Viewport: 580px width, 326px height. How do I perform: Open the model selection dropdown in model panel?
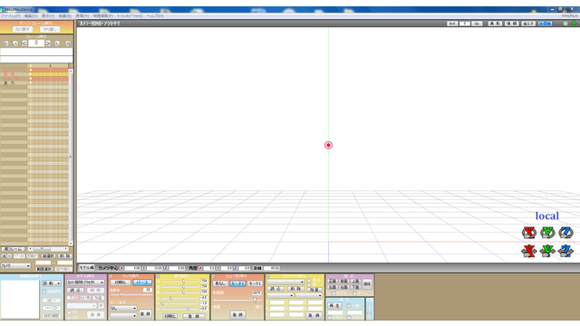85,283
